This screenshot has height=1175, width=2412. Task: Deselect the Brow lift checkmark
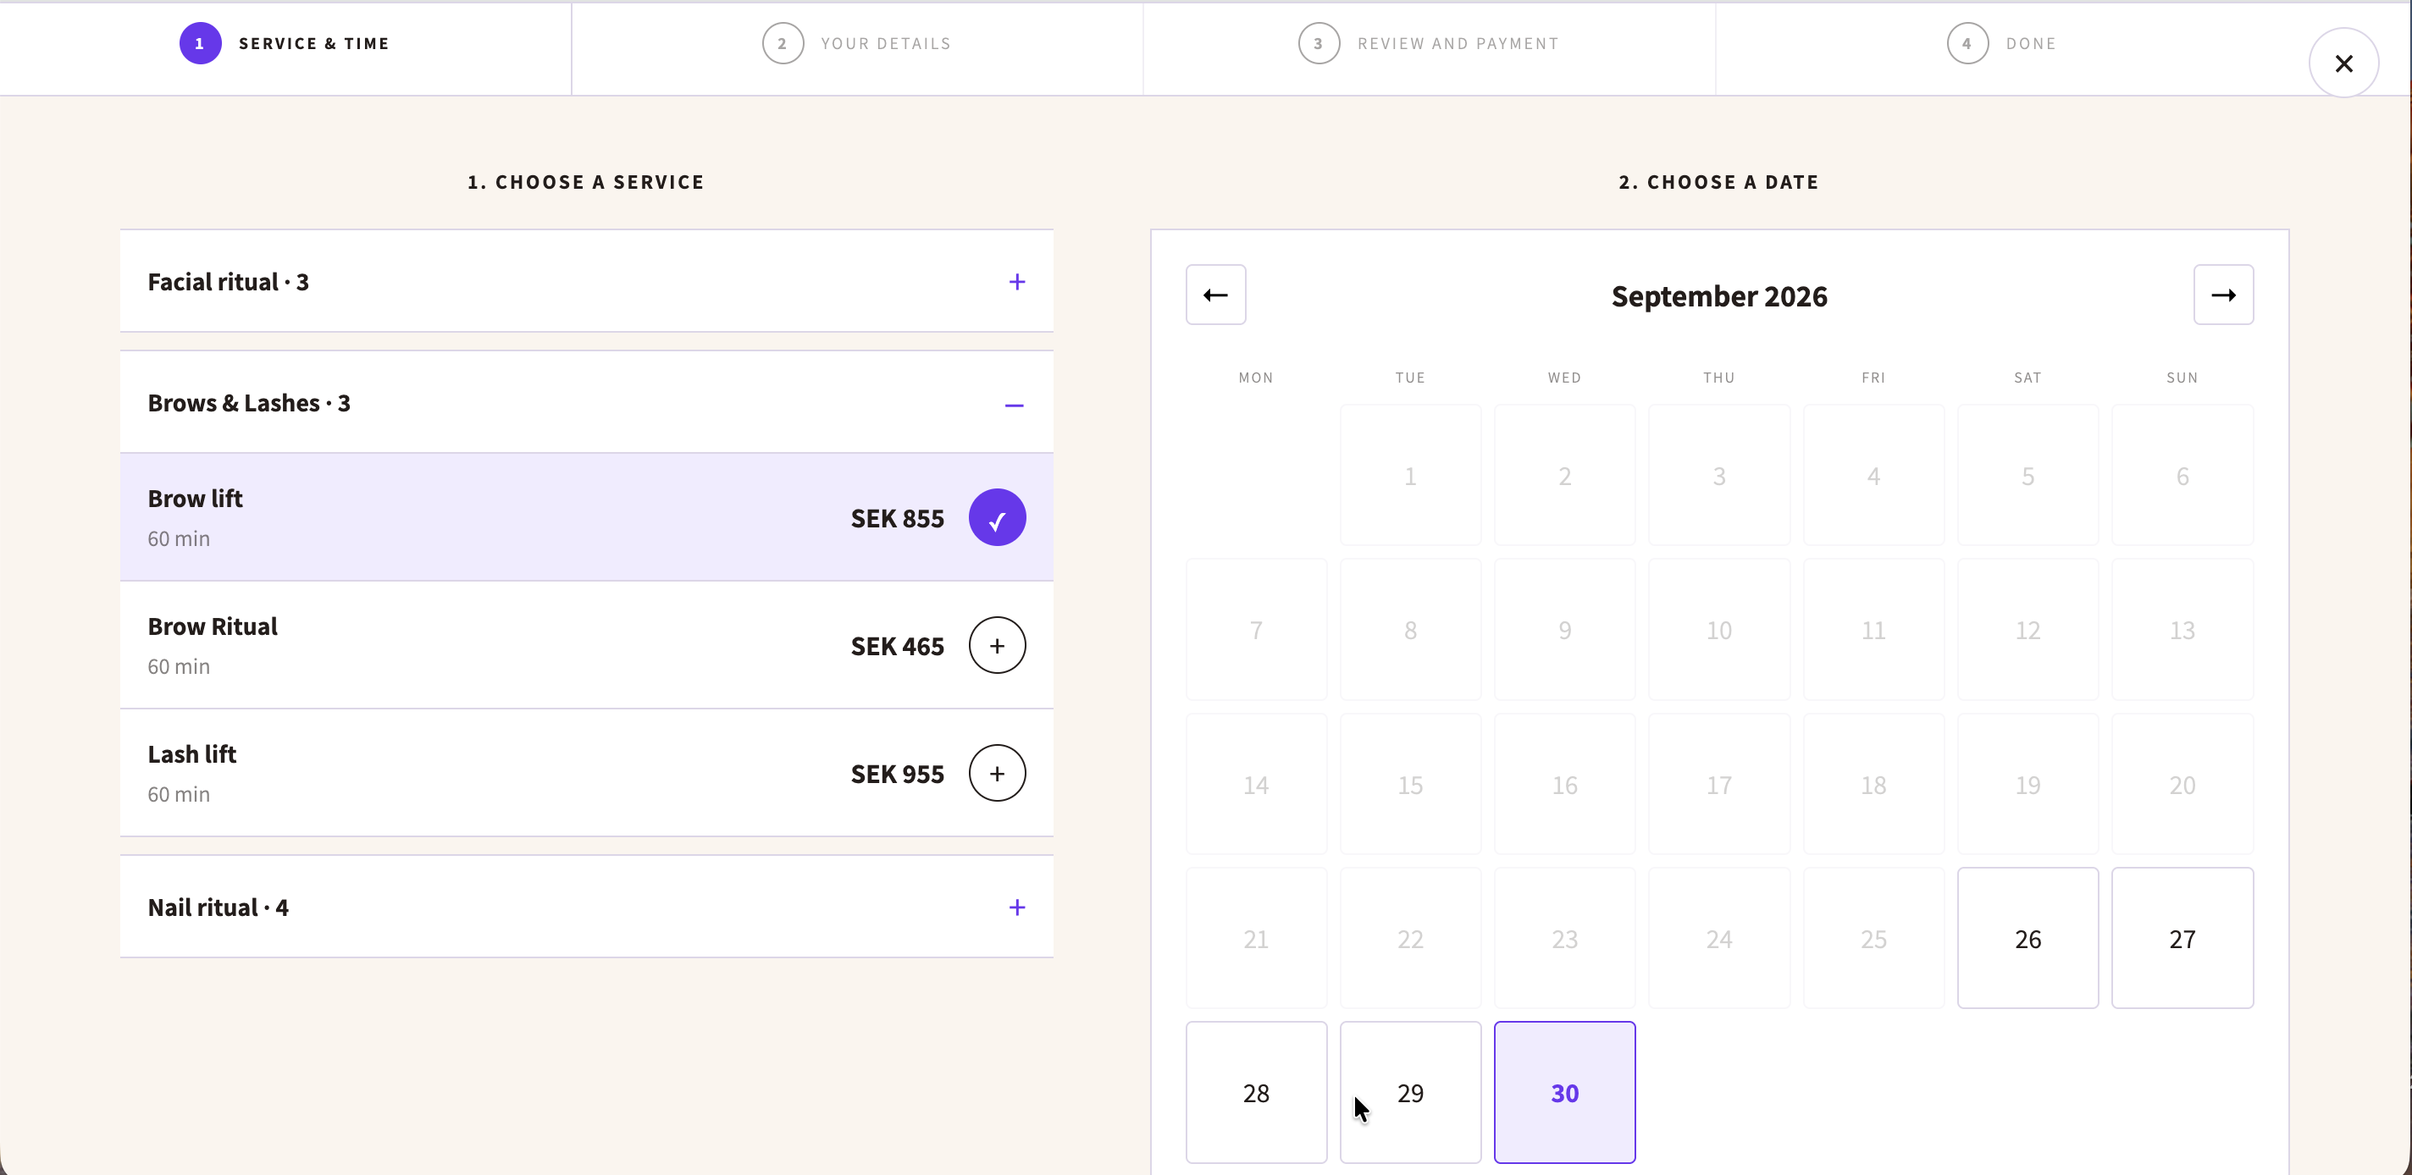[x=997, y=518]
